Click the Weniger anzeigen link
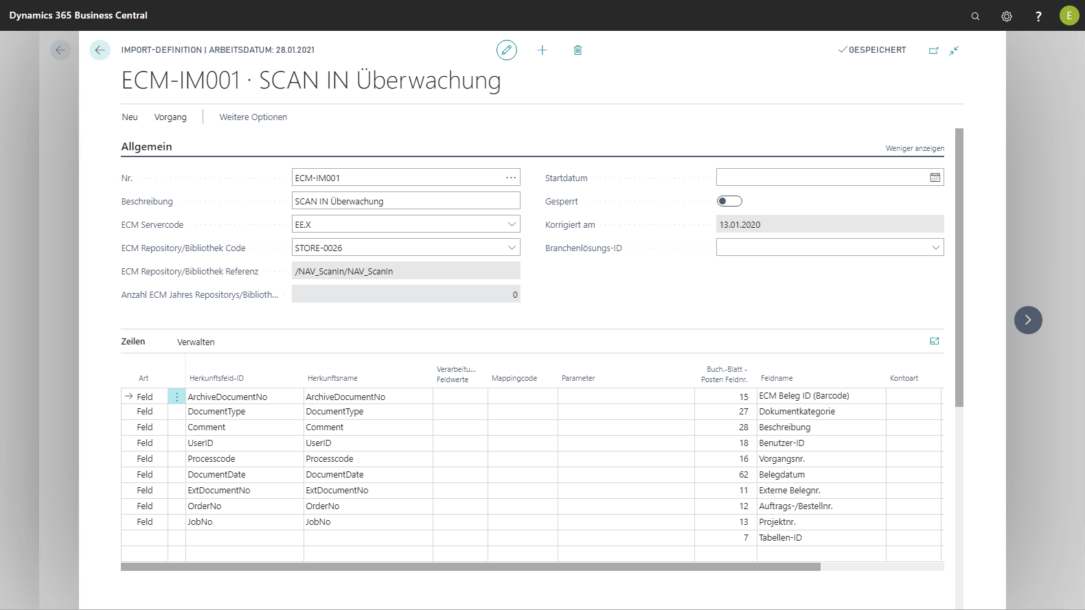The height and width of the screenshot is (610, 1085). pyautogui.click(x=915, y=148)
